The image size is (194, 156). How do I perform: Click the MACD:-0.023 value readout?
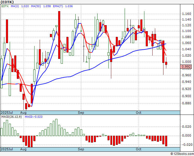(34, 117)
